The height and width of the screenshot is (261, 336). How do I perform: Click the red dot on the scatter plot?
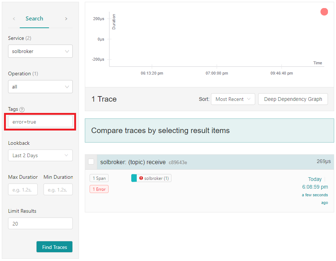coord(324,12)
